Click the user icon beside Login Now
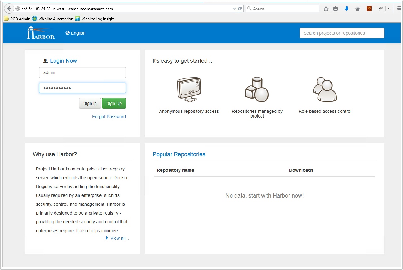The width and height of the screenshot is (403, 270). (45, 61)
